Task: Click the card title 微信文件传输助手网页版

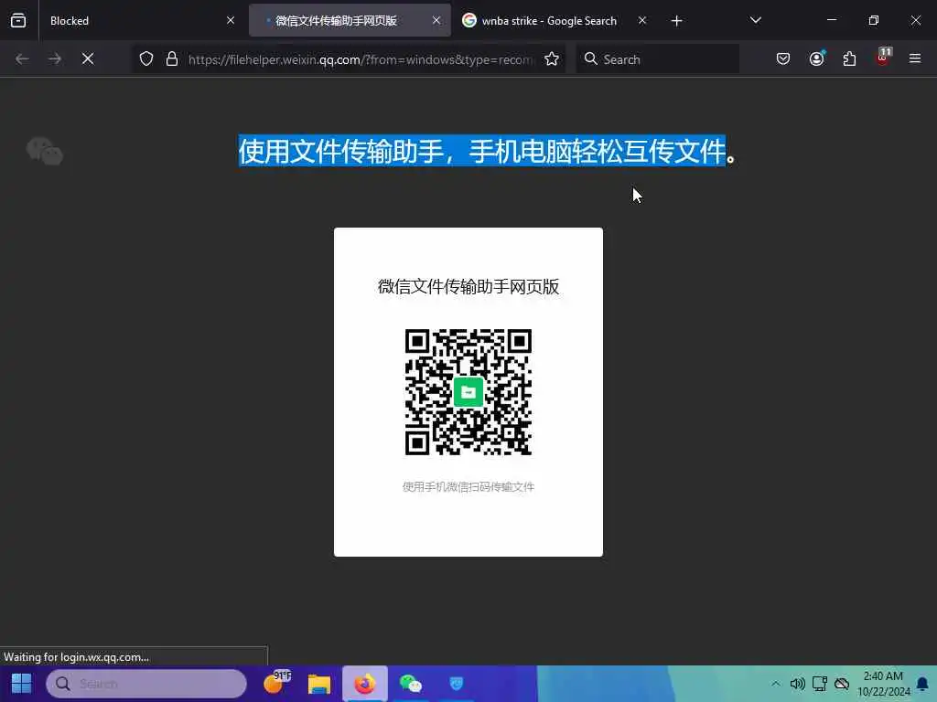Action: click(x=468, y=287)
